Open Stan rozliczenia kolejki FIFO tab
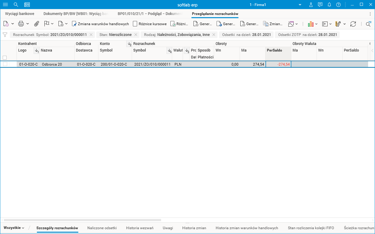The height and width of the screenshot is (234, 375). coord(311,228)
